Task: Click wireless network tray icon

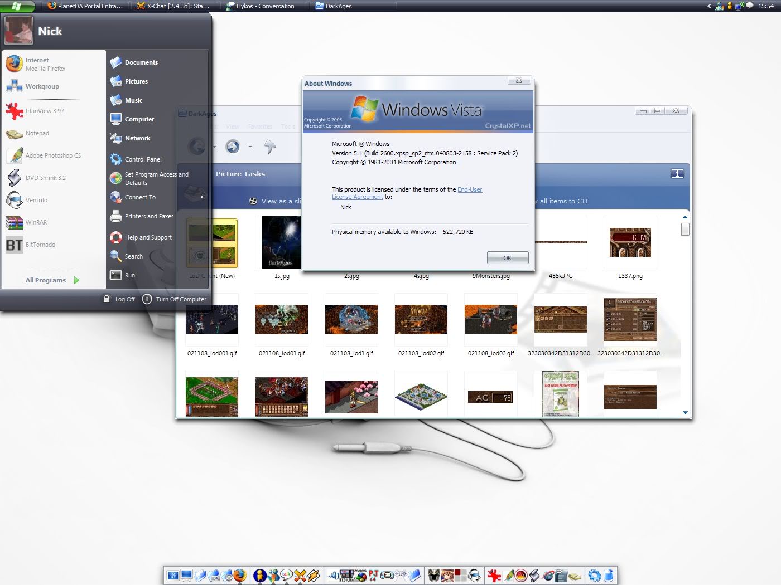Action: (740, 6)
